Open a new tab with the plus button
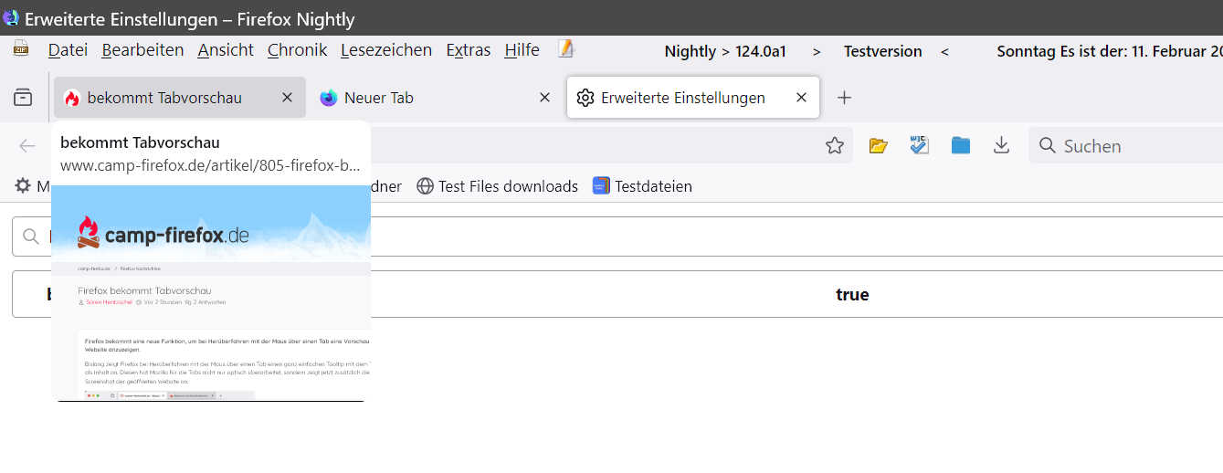1223x473 pixels. [x=845, y=98]
